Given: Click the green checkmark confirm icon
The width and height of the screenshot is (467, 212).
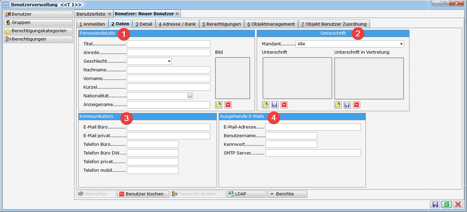Looking at the screenshot, I should pos(447,205).
